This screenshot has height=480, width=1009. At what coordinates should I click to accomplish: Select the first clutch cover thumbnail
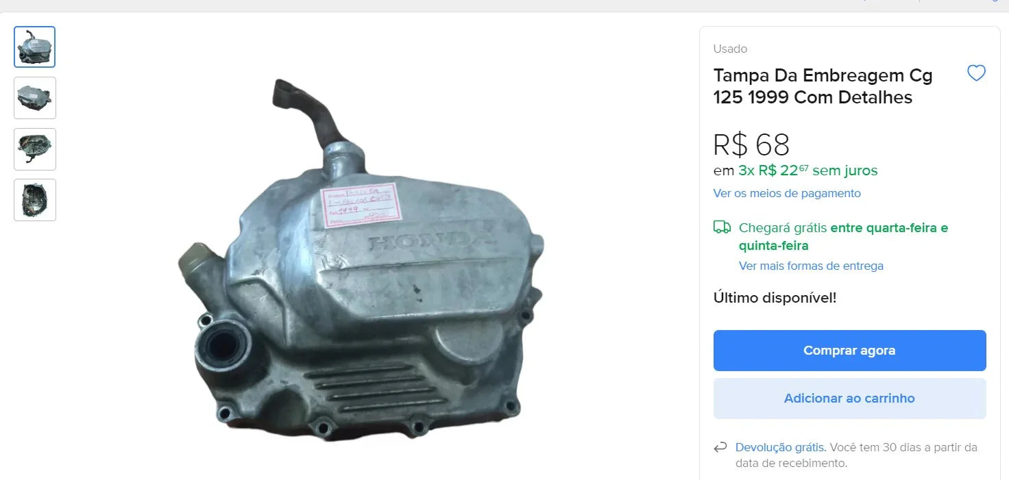[34, 47]
